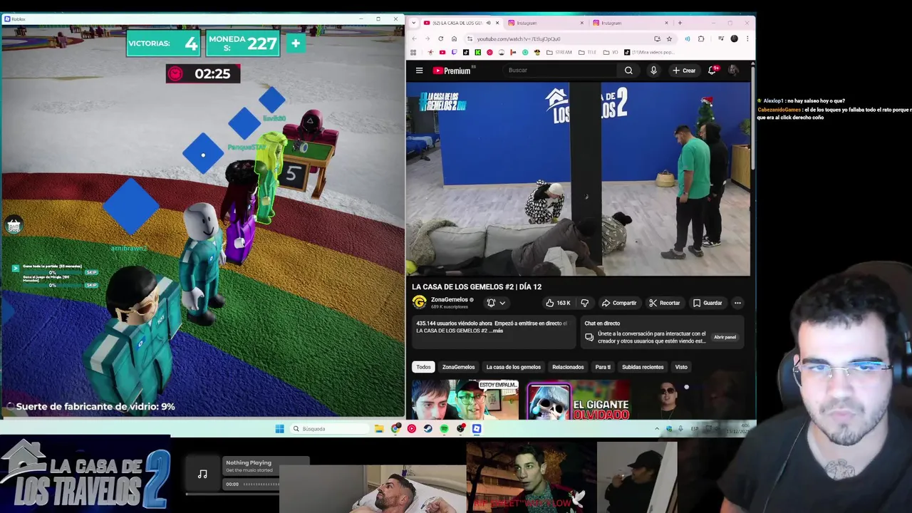Open more actions three-dot under video
The width and height of the screenshot is (912, 513).
[x=737, y=303]
